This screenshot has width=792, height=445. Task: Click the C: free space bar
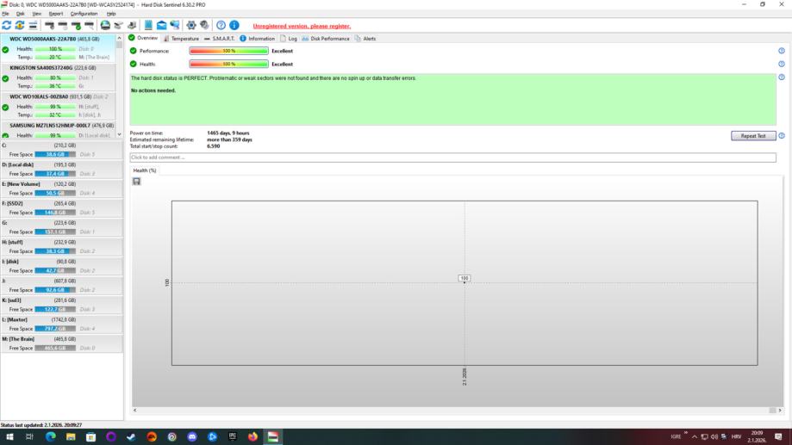click(x=55, y=154)
